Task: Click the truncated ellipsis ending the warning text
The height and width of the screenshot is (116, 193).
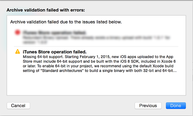Action: tap(175, 71)
